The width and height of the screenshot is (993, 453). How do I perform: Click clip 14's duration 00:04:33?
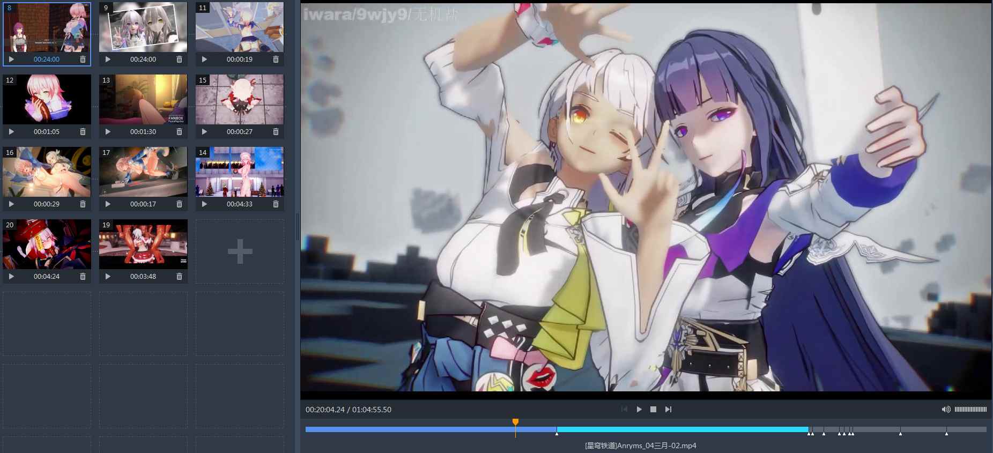click(x=240, y=204)
